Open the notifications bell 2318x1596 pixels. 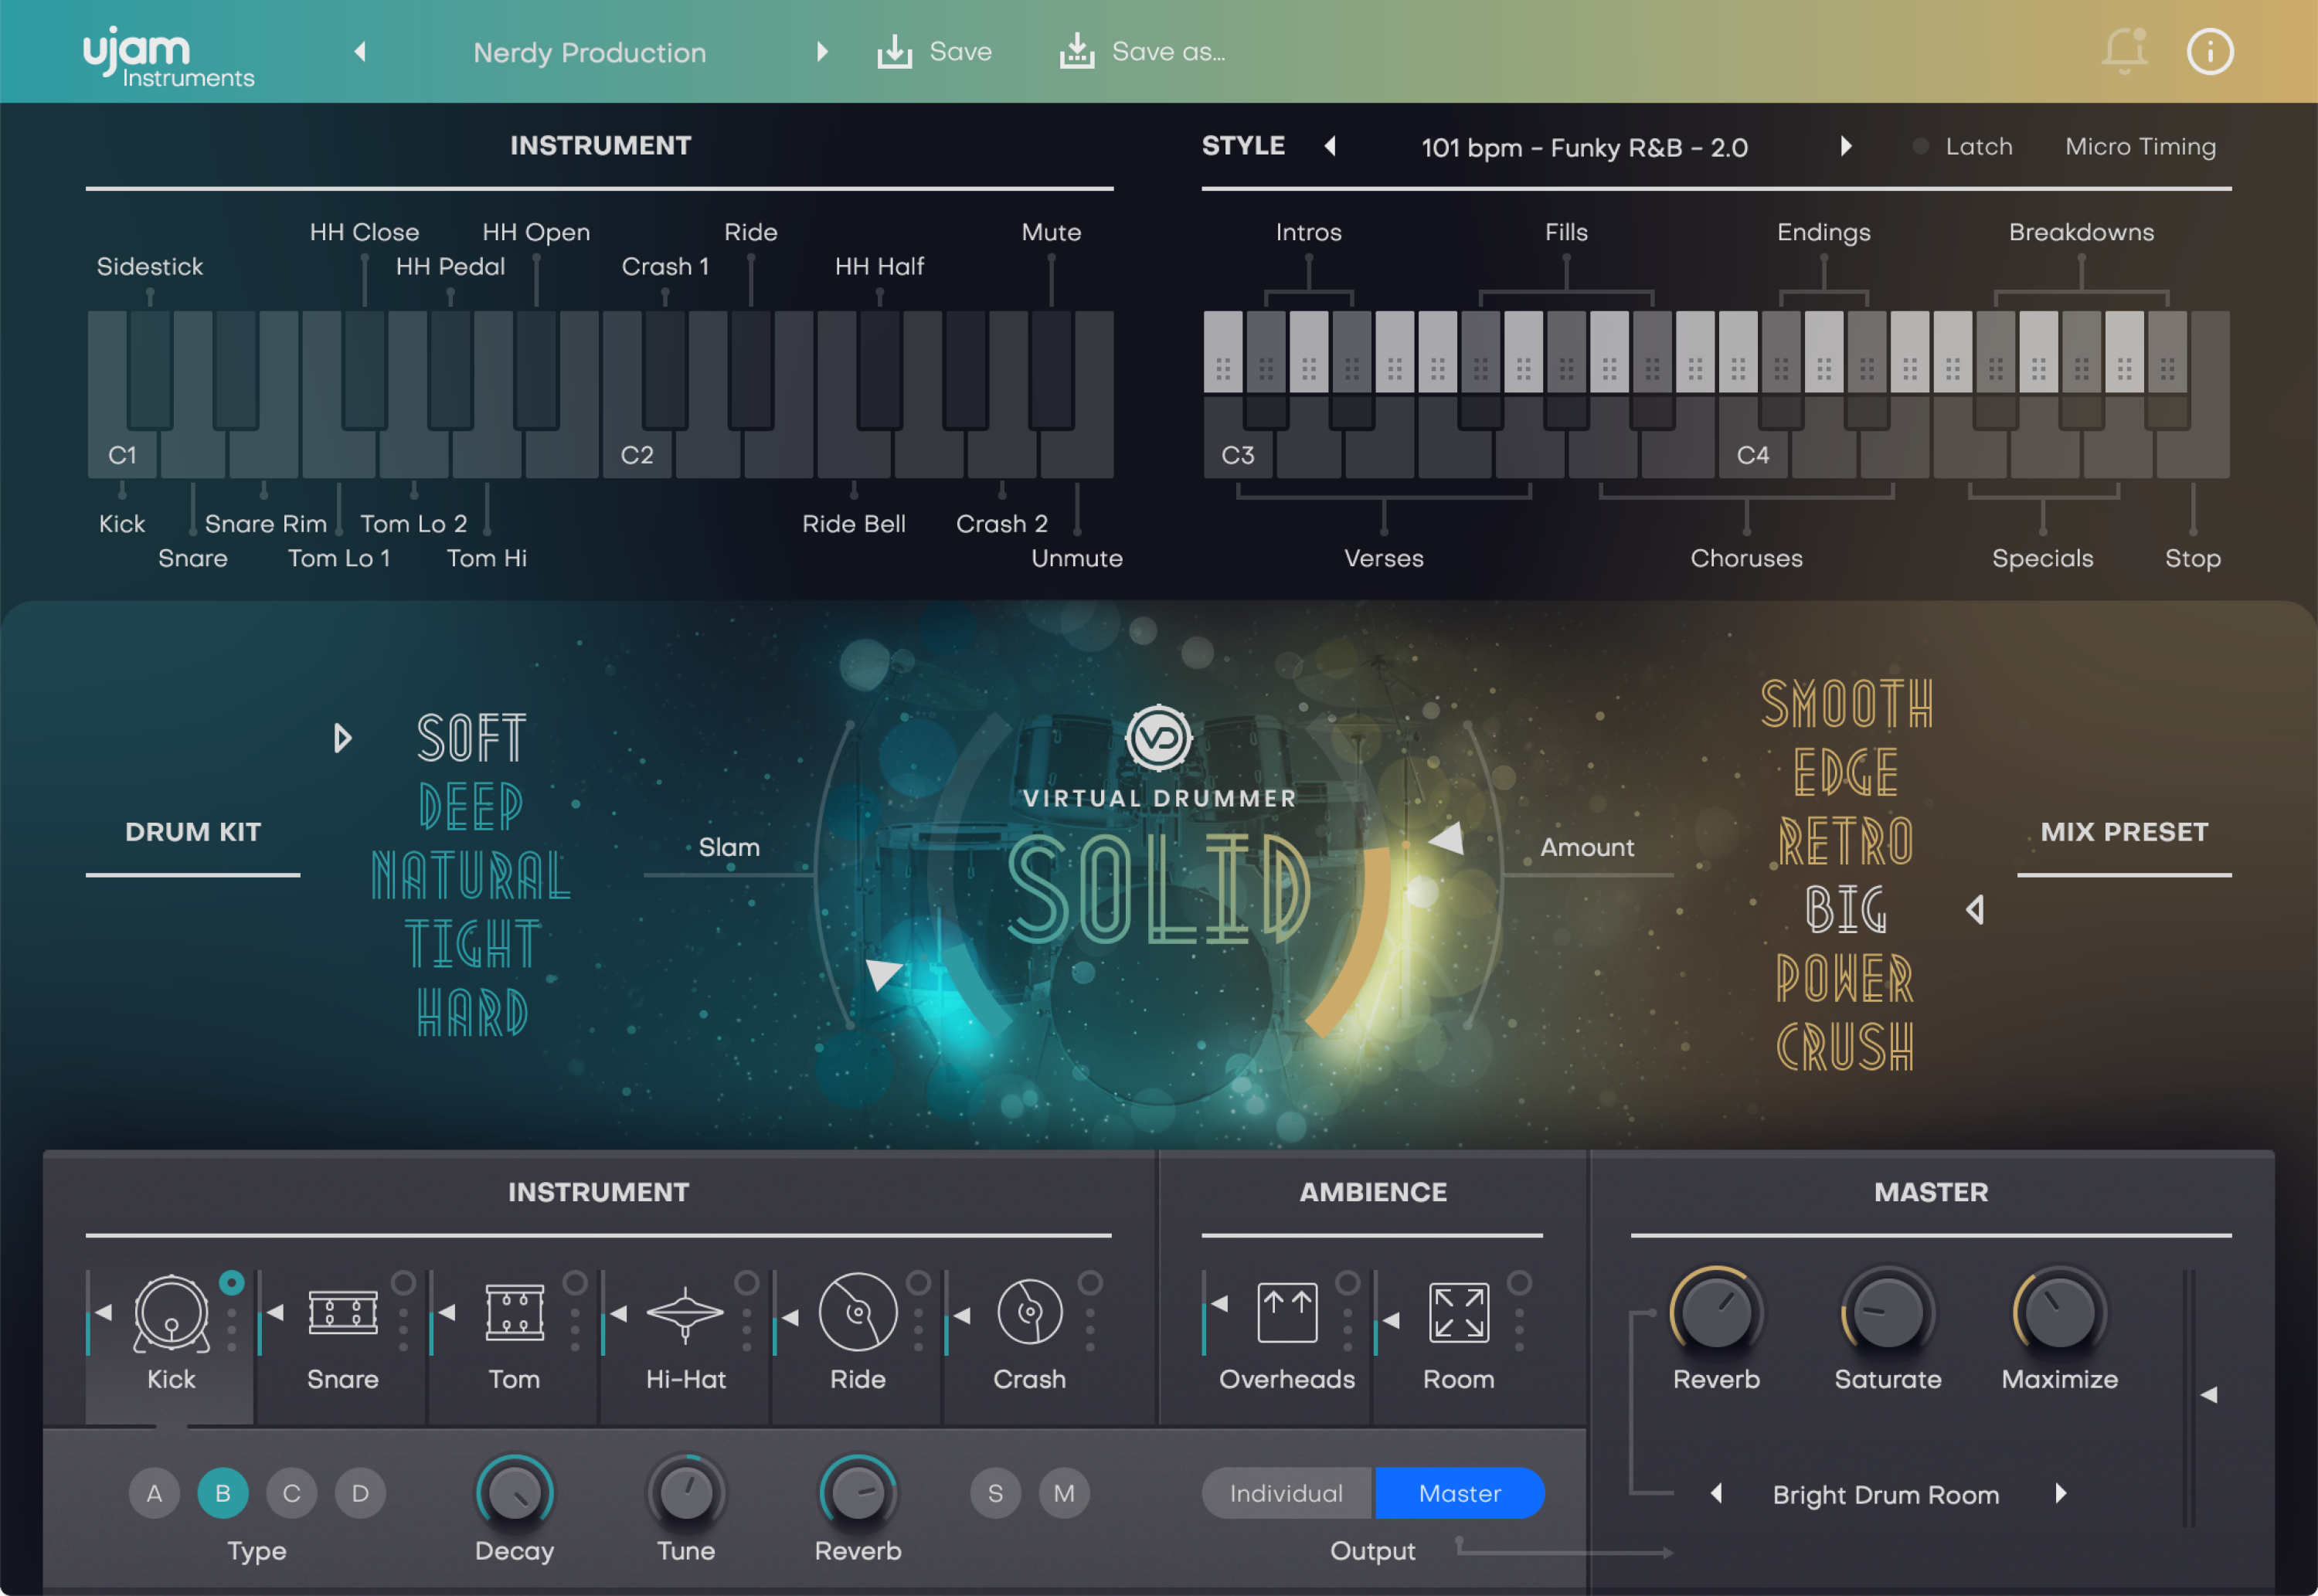point(2125,52)
